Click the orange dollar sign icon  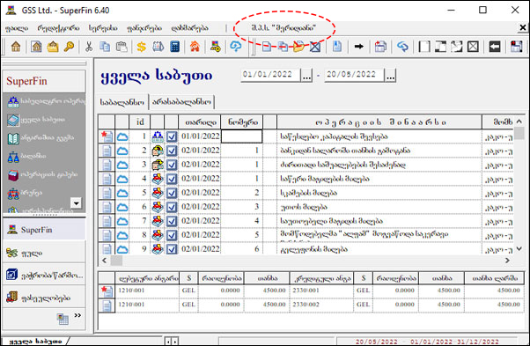tap(141, 47)
